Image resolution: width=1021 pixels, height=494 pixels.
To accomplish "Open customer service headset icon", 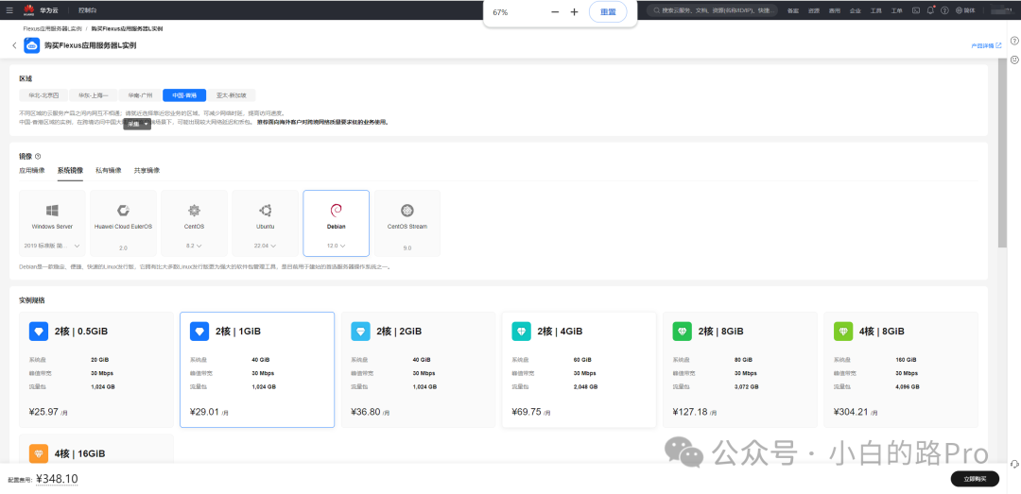I will (1013, 464).
